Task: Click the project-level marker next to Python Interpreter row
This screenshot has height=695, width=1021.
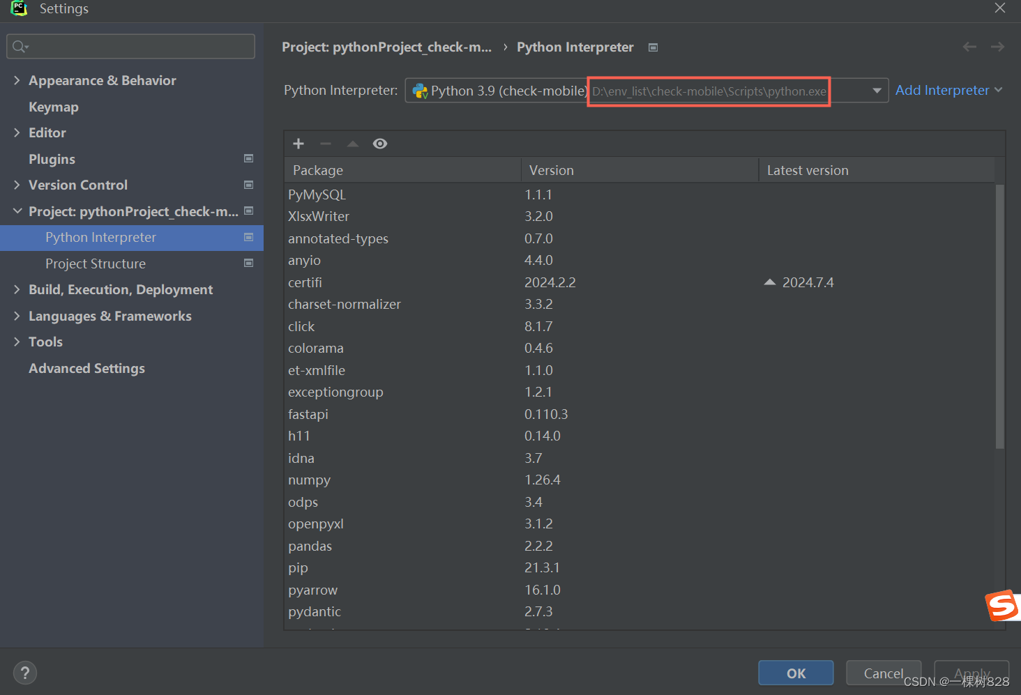Action: [x=248, y=237]
